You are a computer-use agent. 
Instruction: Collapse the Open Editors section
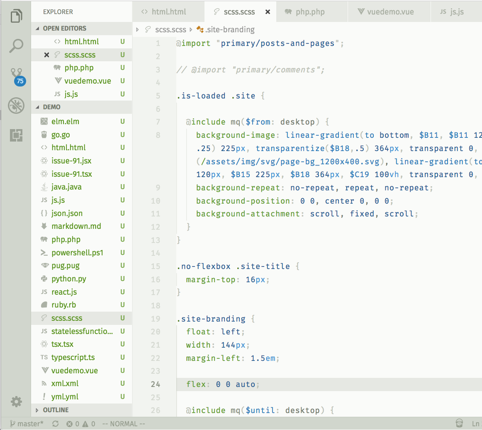pyautogui.click(x=64, y=28)
